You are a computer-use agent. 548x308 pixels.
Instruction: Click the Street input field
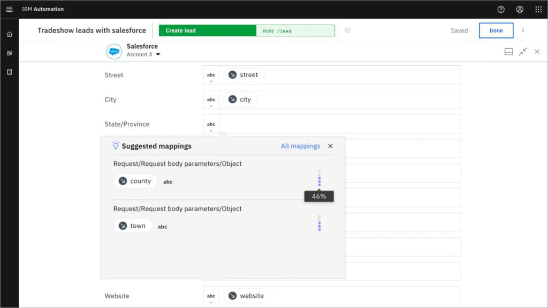pos(340,75)
